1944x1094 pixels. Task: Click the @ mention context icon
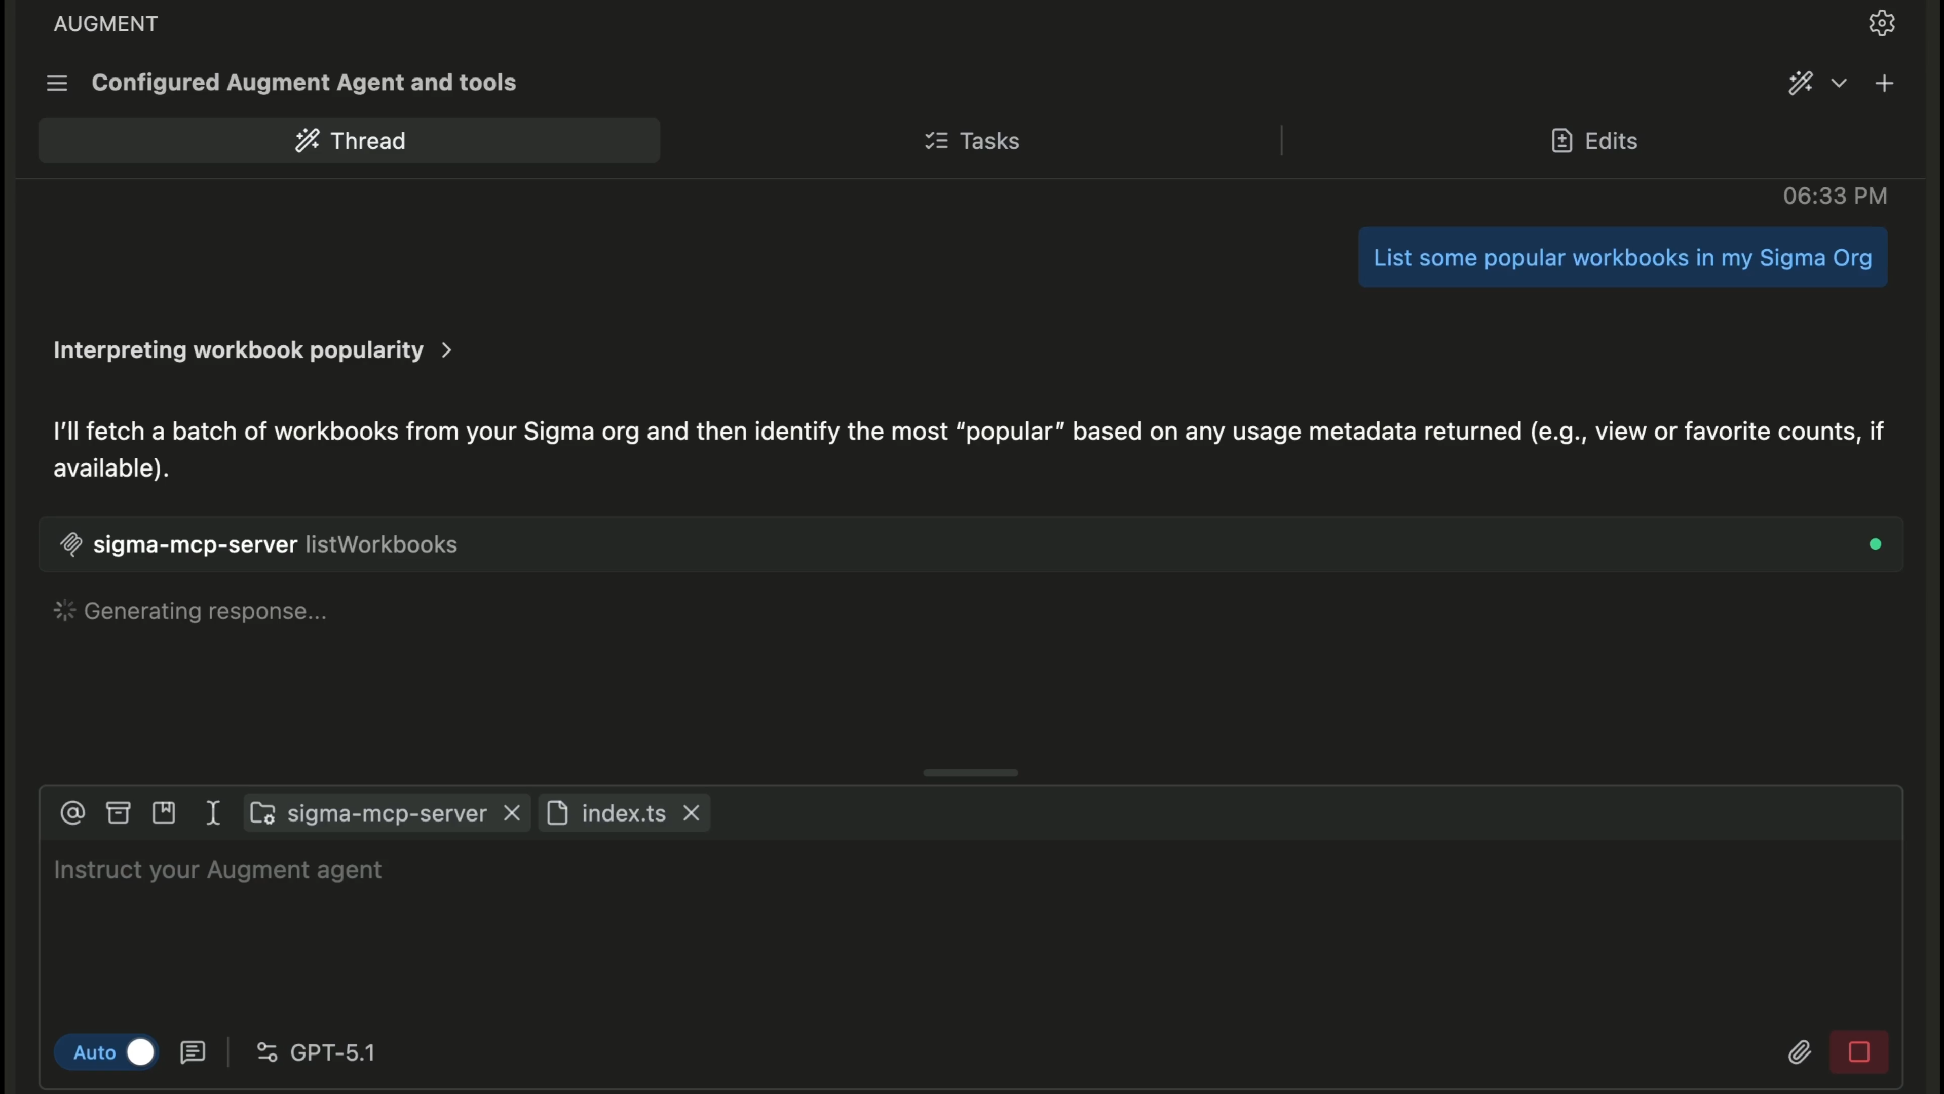click(x=72, y=812)
